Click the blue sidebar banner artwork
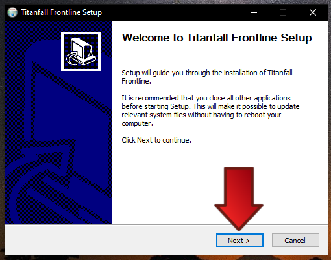Image resolution: width=331 pixels, height=260 pixels. pos(58,123)
